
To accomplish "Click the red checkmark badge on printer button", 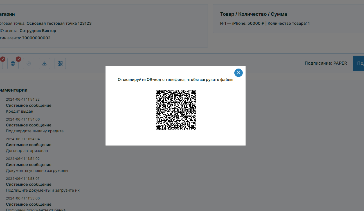I will (19, 59).
